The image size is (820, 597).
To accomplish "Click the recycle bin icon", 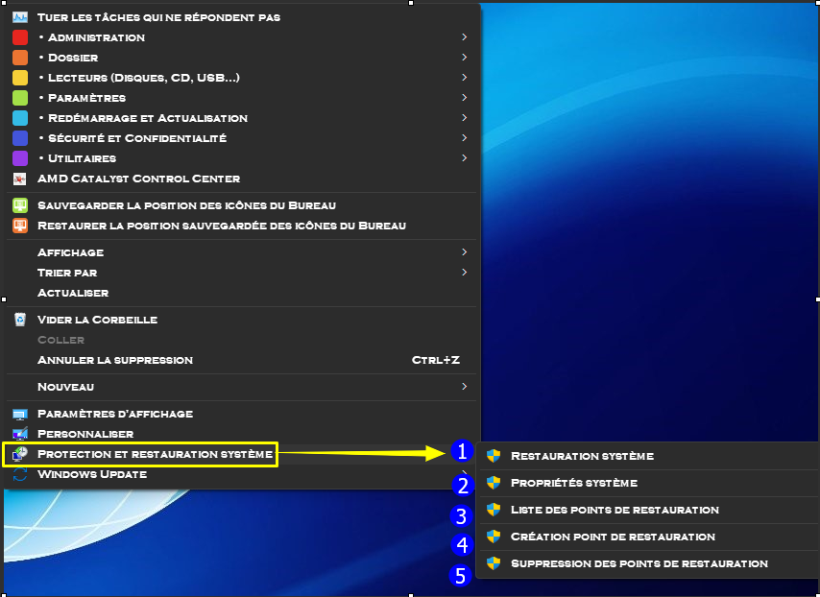I will (20, 320).
